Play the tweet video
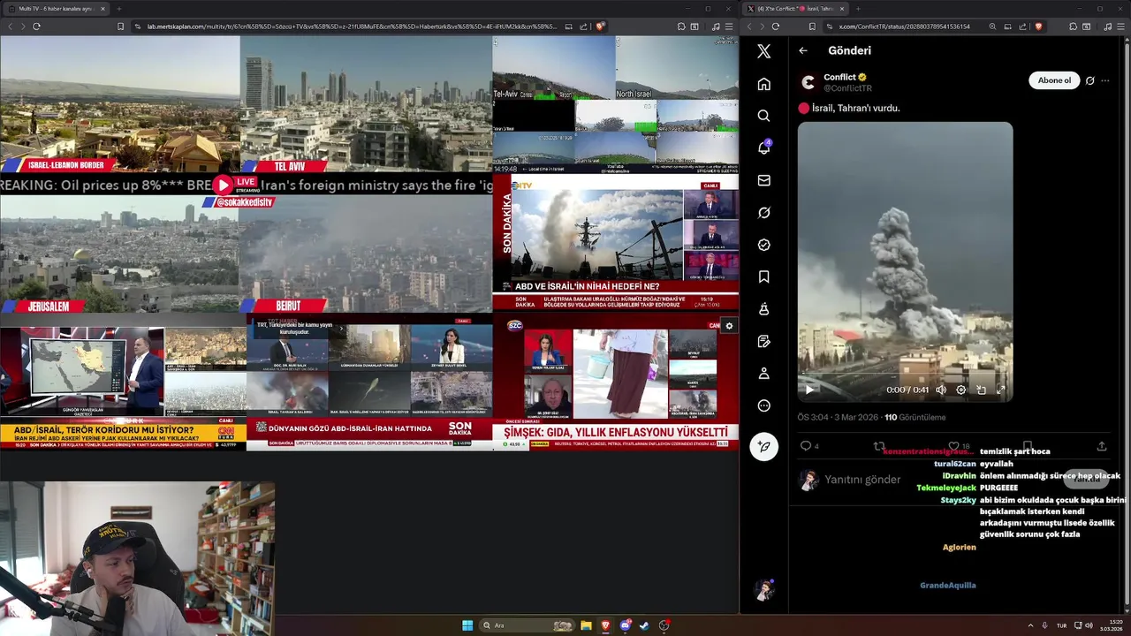 tap(809, 390)
